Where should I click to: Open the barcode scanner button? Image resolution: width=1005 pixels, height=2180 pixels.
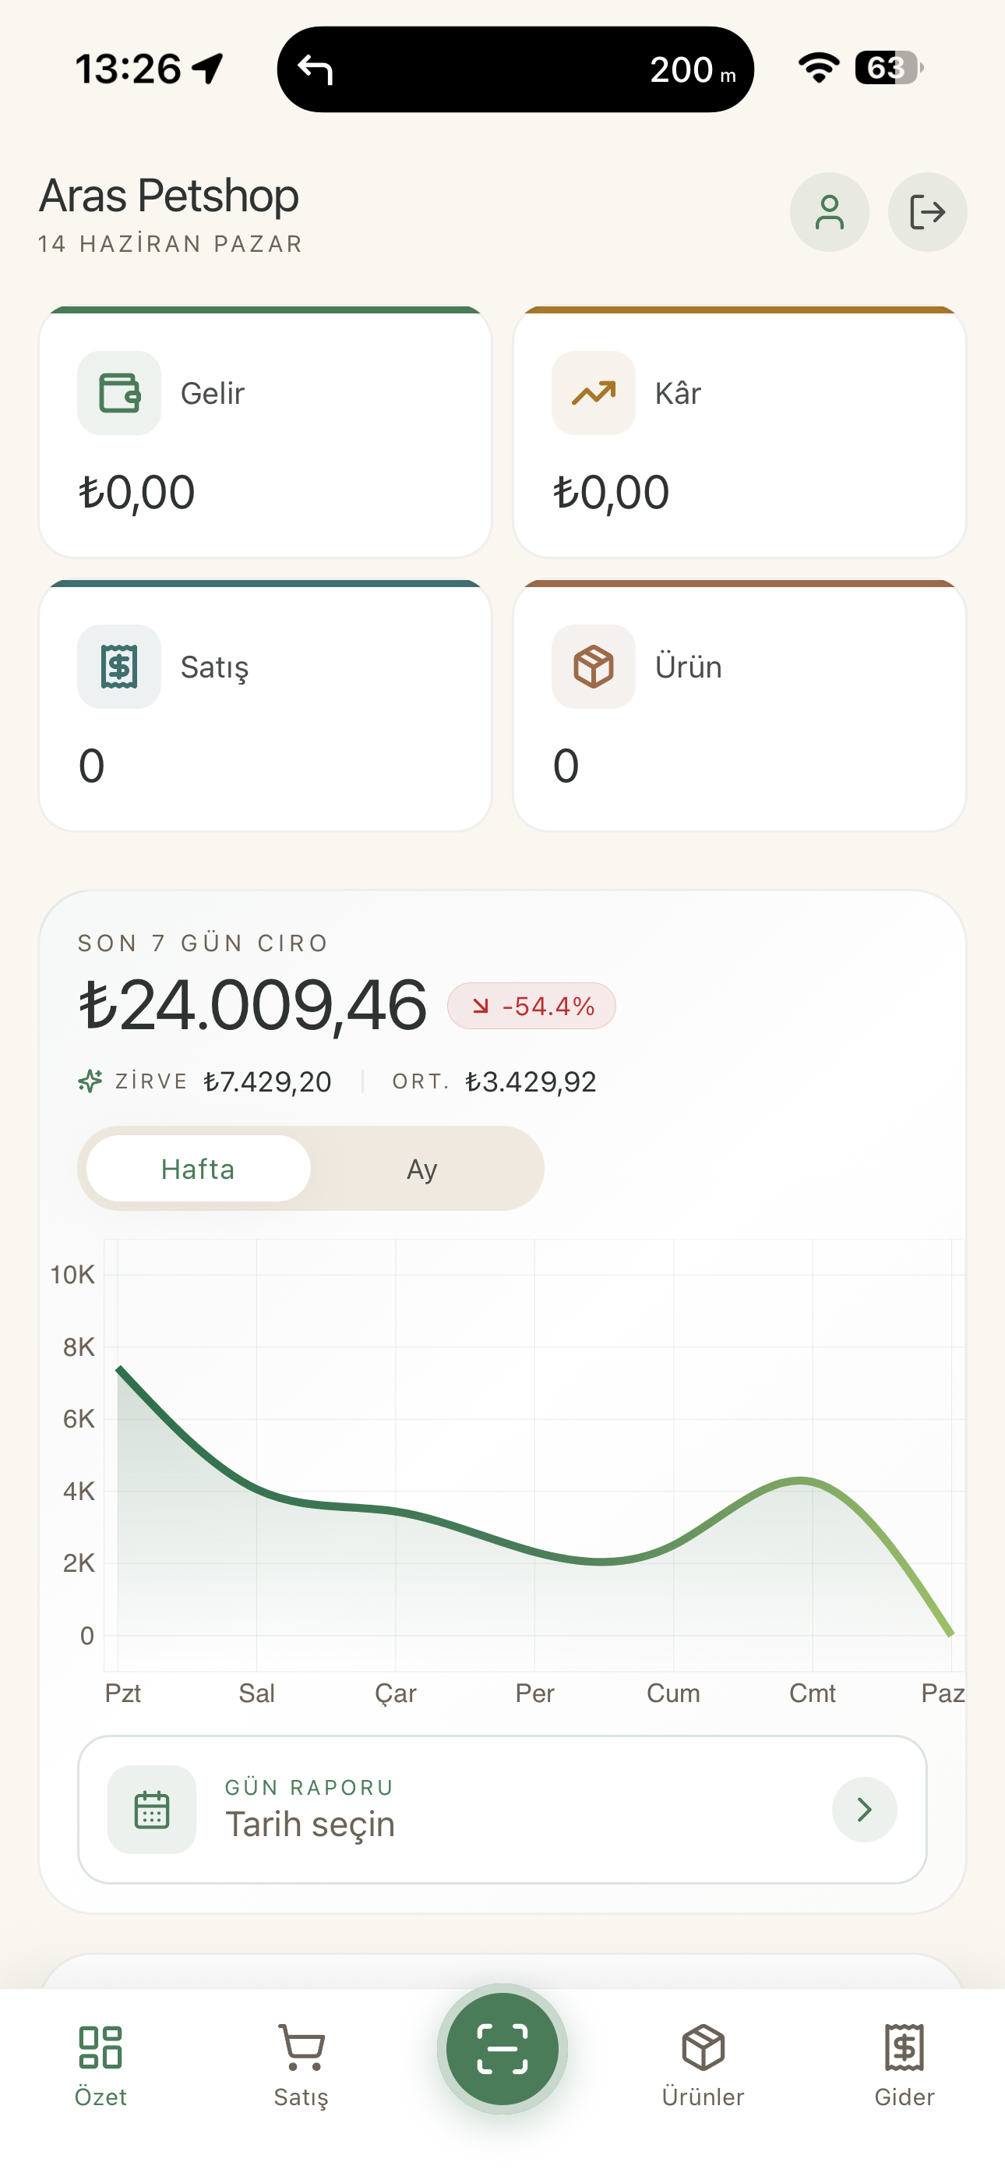[503, 2049]
